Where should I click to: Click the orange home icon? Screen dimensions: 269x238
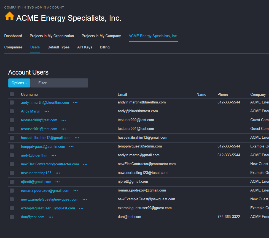(9, 16)
